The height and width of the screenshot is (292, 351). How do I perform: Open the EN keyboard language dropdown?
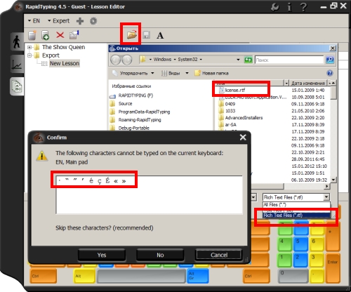[34, 21]
